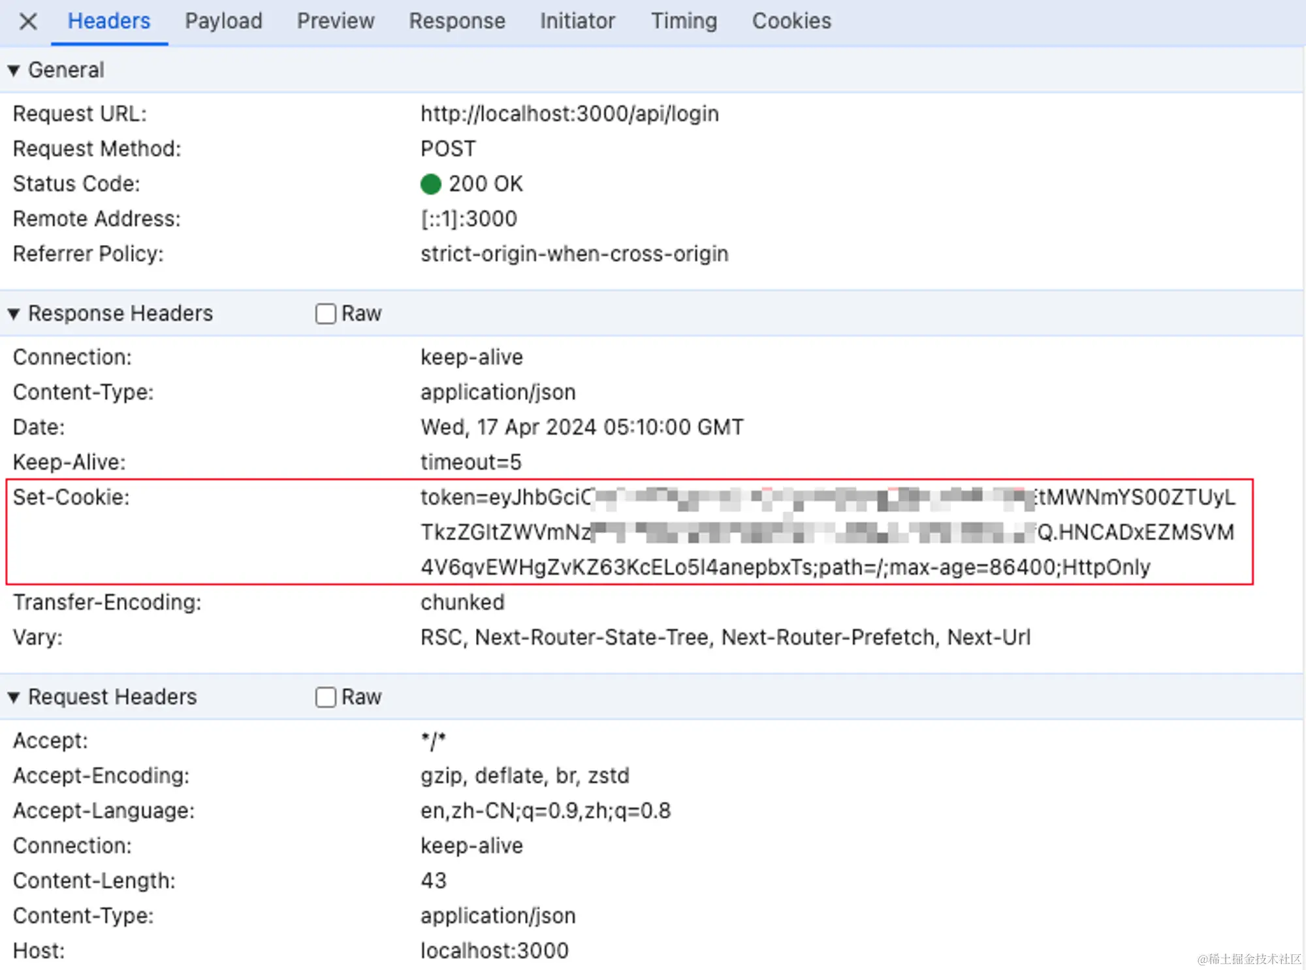Click the Vary header value
Viewport: 1306px width, 970px height.
point(725,637)
